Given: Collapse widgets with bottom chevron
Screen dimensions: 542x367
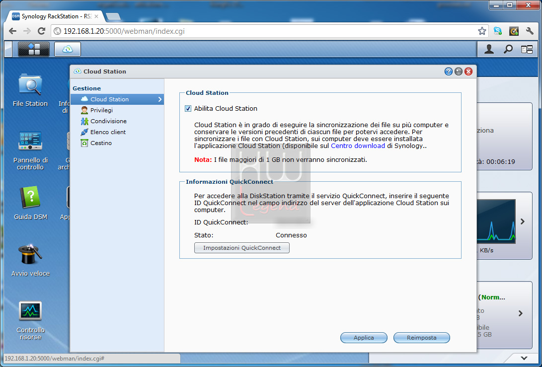Looking at the screenshot, I should 524,359.
